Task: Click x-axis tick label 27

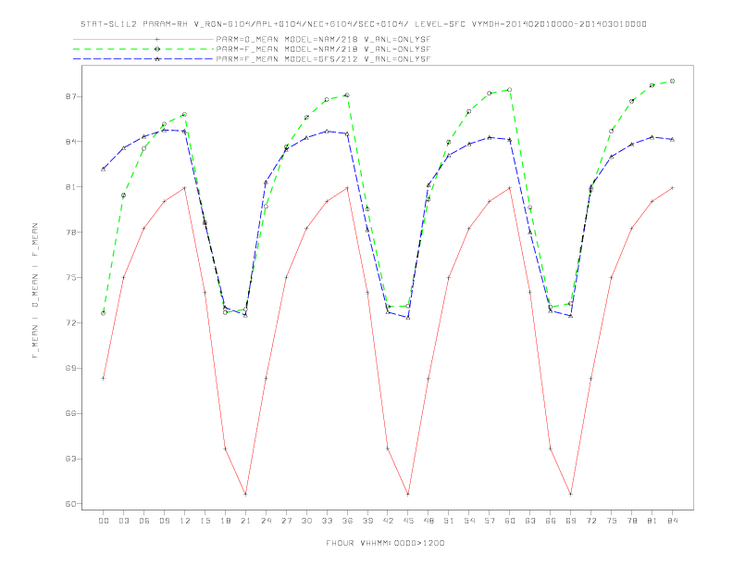Action: pos(286,521)
